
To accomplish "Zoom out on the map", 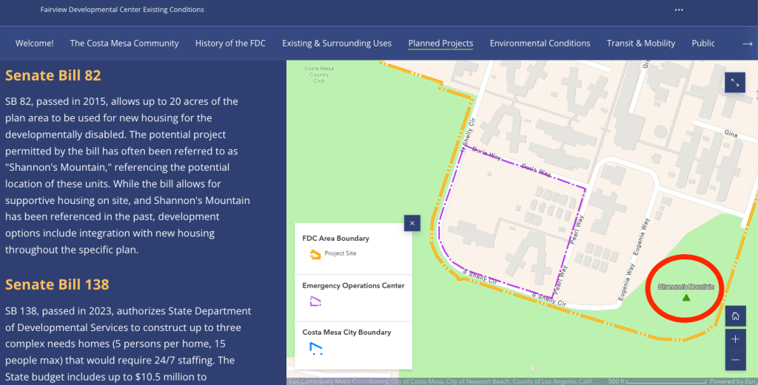I will tap(735, 360).
